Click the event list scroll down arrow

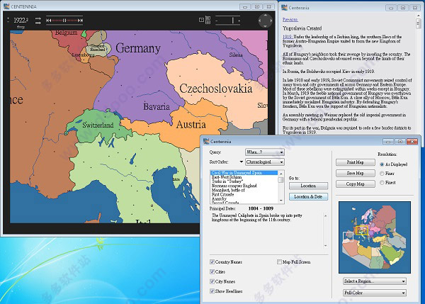tap(280, 201)
